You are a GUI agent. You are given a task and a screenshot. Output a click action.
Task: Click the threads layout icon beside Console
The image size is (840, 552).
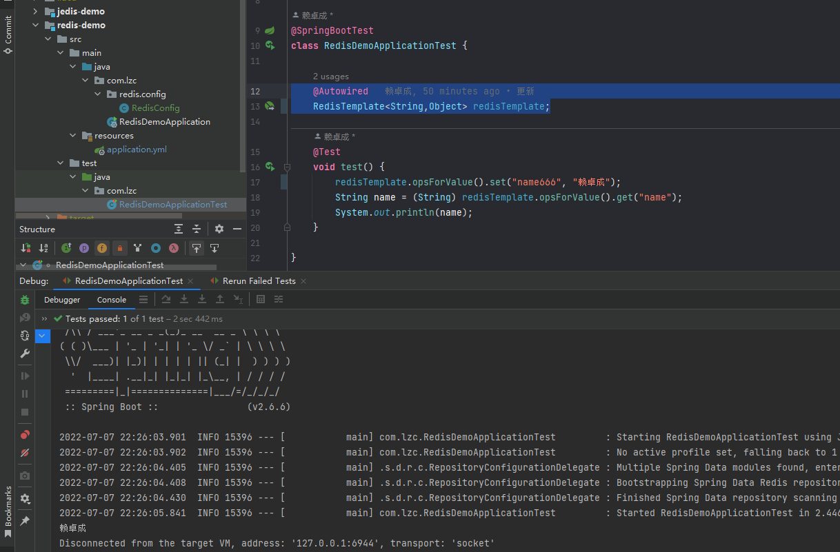[143, 300]
